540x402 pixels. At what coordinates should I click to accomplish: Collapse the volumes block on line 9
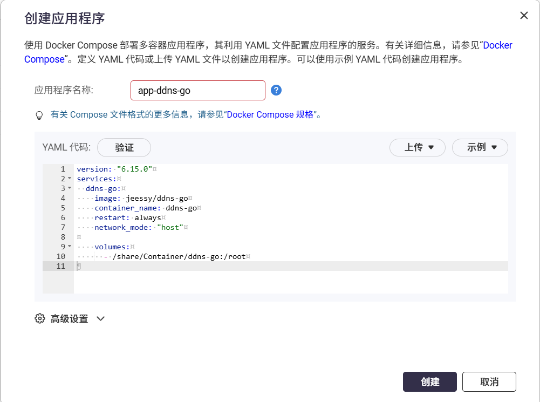pyautogui.click(x=70, y=247)
